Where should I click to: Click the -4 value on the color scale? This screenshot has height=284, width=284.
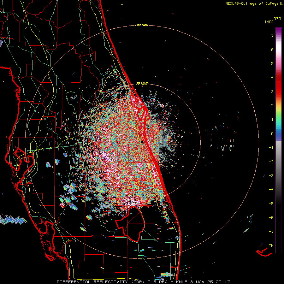tap(271, 190)
